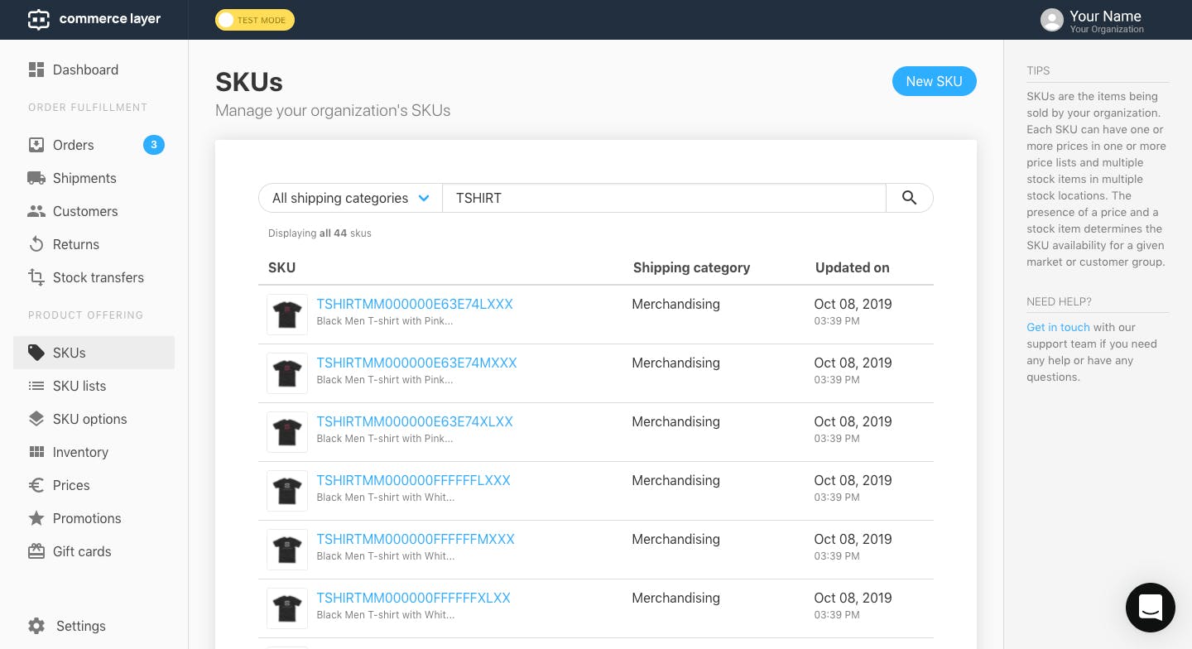Run search with the magnifier button

(909, 198)
